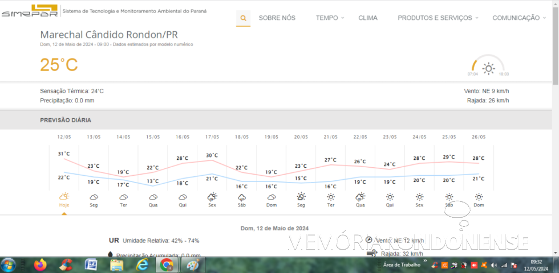
Task: Expand the PRODUTOS E SERVIÇOS dropdown
Action: click(x=438, y=18)
